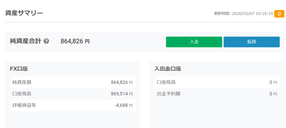Select the -4,688 円 profit/loss value
Screen dimensions: 286x128
(123, 105)
